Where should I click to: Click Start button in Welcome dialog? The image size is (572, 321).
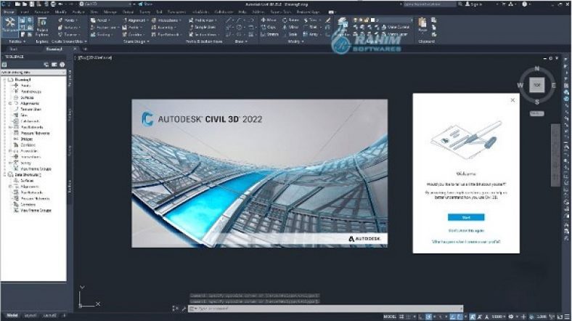[466, 217]
